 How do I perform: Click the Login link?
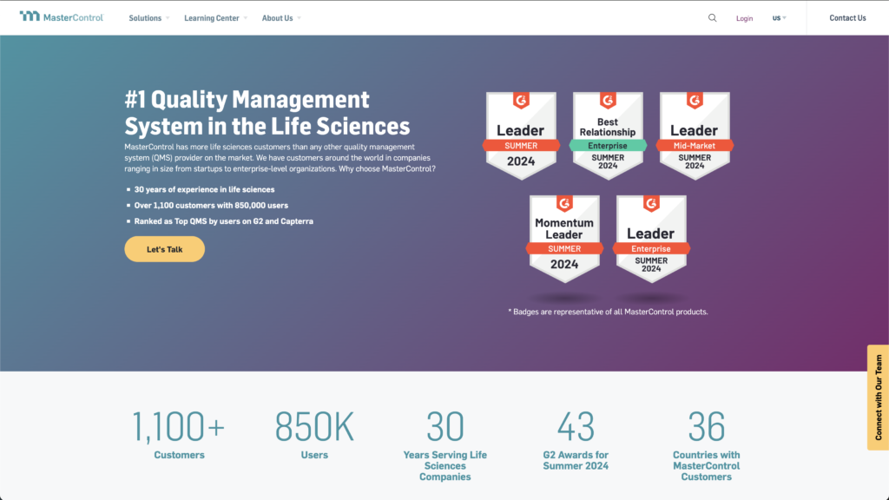pyautogui.click(x=744, y=18)
